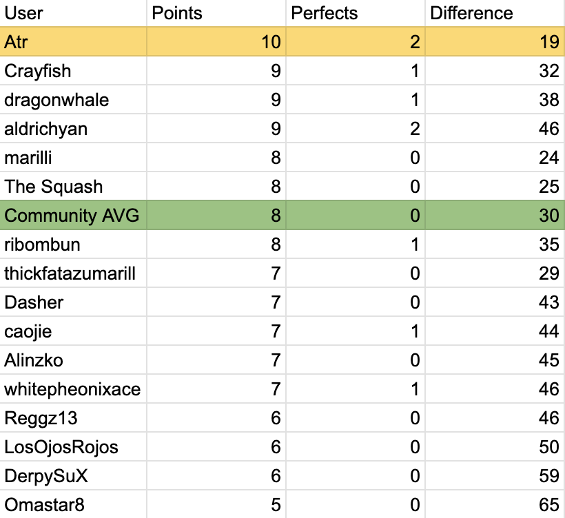Click Atr's points value of 10

coord(216,42)
